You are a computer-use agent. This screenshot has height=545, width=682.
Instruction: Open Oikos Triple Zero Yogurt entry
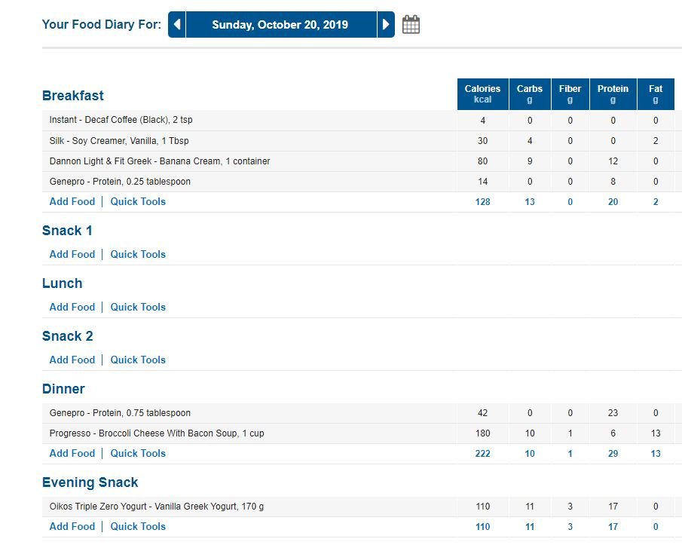[157, 507]
